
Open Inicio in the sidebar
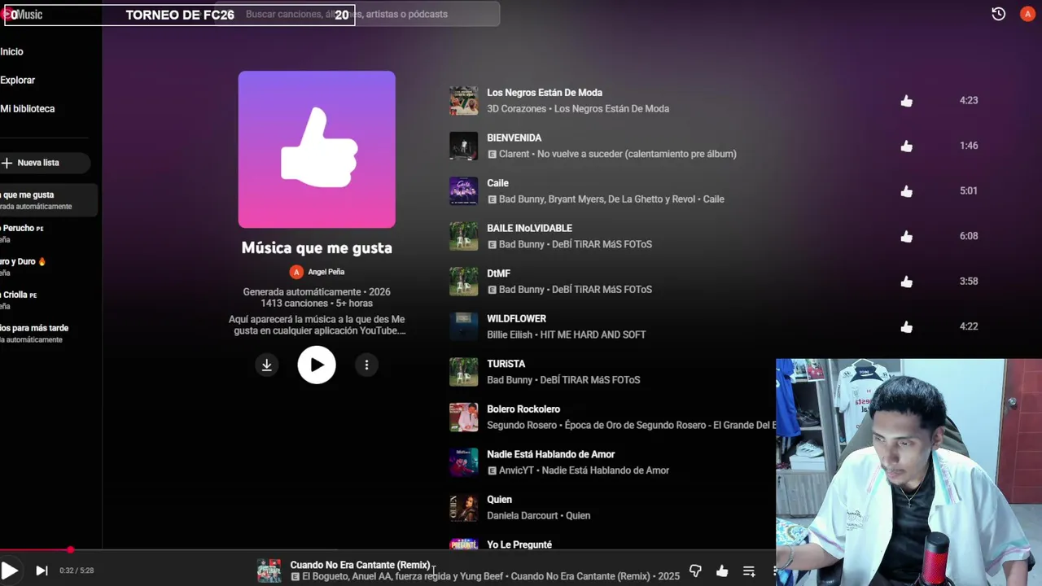(11, 51)
